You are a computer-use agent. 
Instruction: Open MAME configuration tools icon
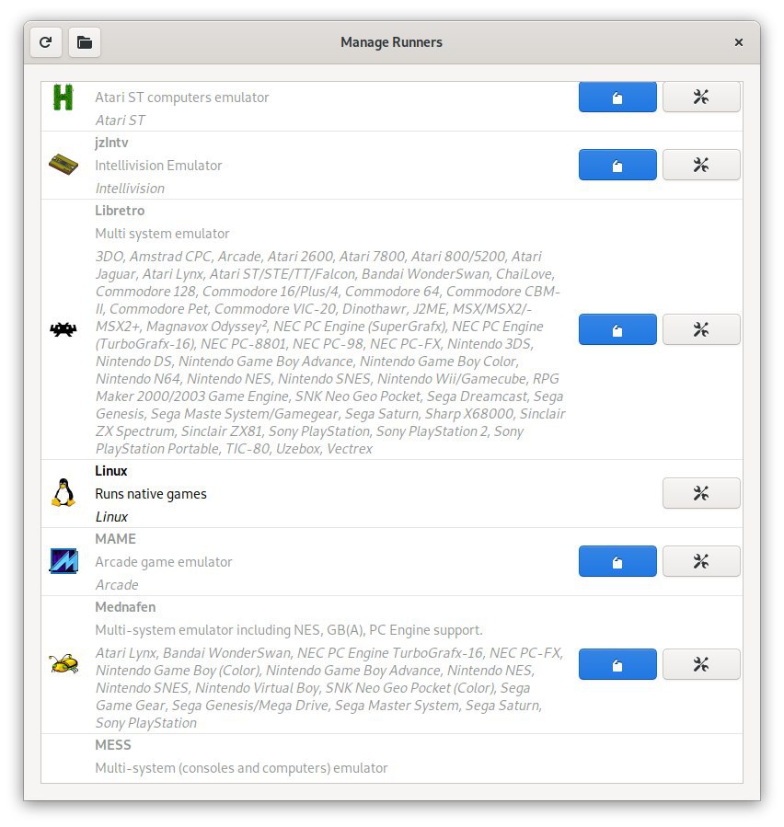point(701,561)
